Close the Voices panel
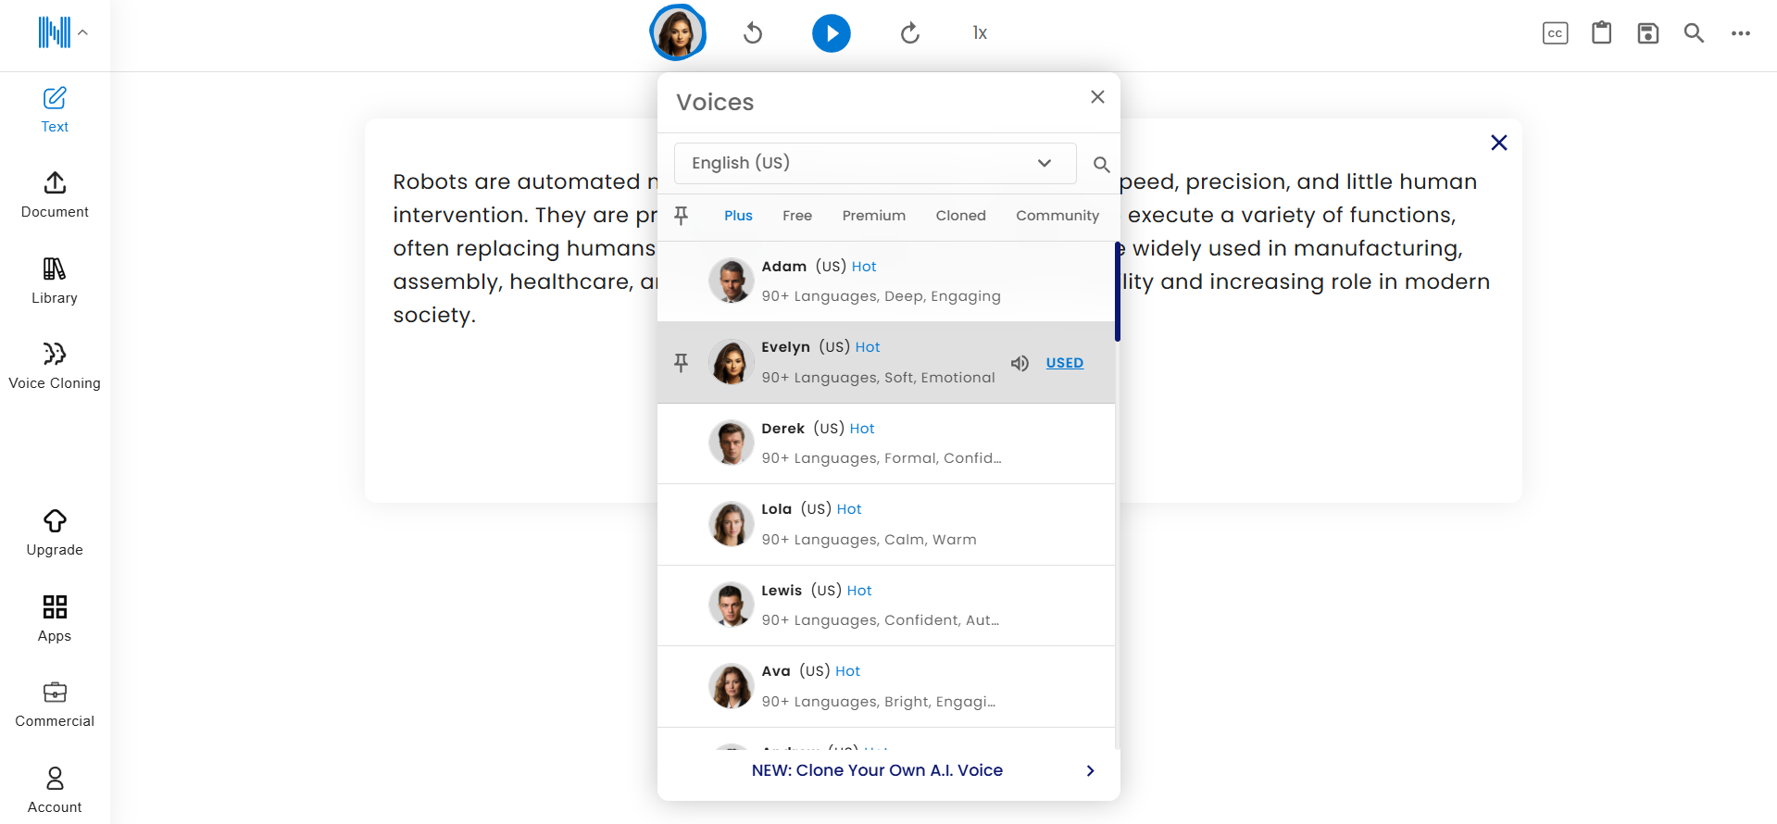 pyautogui.click(x=1097, y=97)
